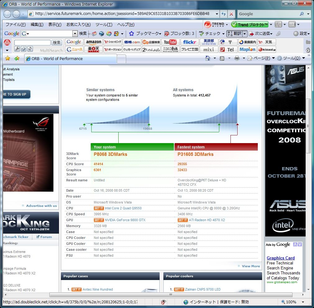This screenshot has width=314, height=308.
Task: Click the Add to Favorites icon
Action: pyautogui.click(x=17, y=58)
